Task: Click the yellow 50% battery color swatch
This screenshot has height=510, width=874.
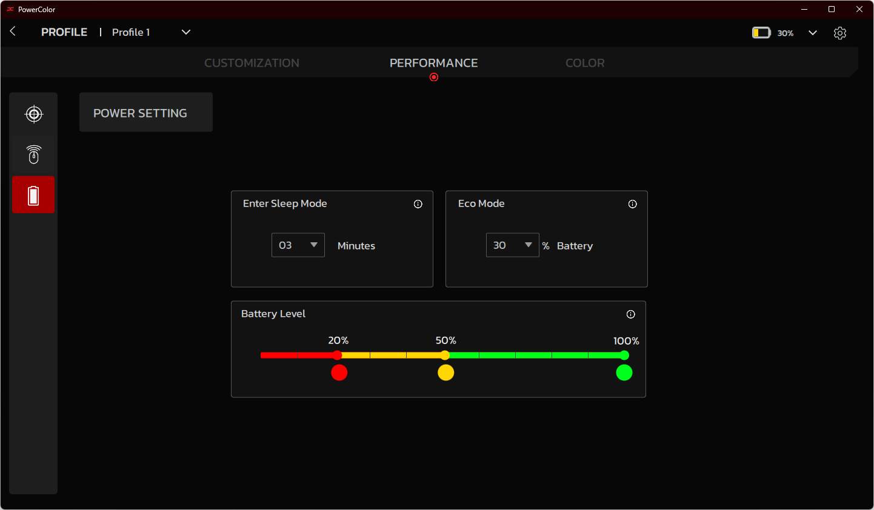Action: coord(445,373)
